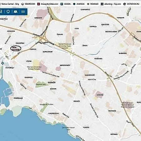Open the hamburger menu in map toolbar
The height and width of the screenshot is (141, 141).
(23, 12)
